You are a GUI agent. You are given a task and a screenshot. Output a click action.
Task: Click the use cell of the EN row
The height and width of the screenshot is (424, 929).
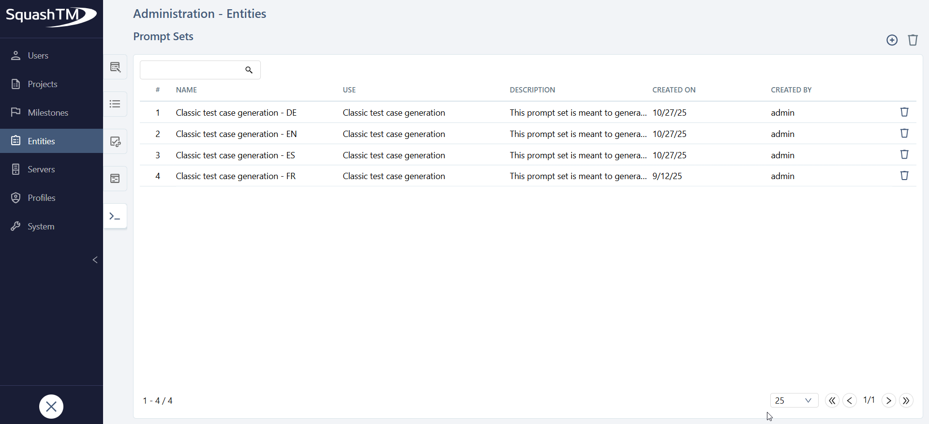394,134
